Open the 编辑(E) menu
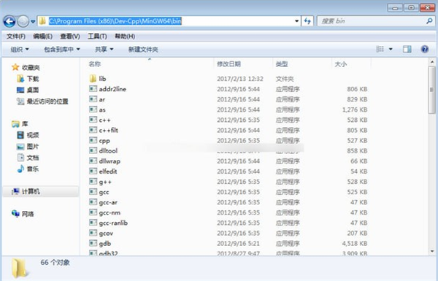This screenshot has height=281, width=438. (x=43, y=36)
